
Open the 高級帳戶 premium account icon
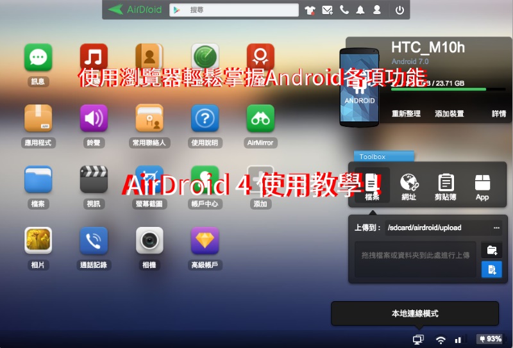click(x=205, y=240)
